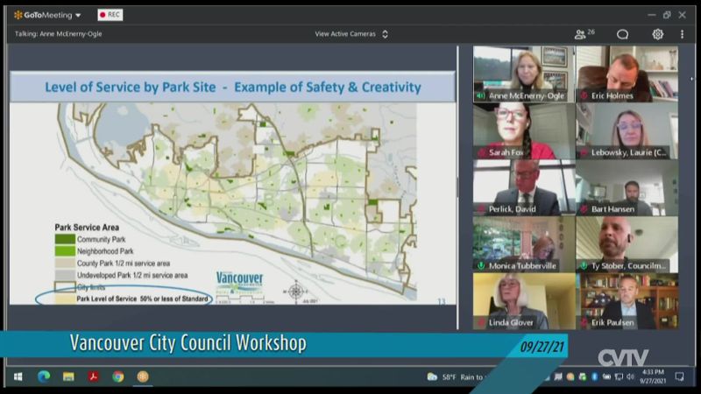Click the Windows Start button
701x394 pixels.
[x=17, y=376]
